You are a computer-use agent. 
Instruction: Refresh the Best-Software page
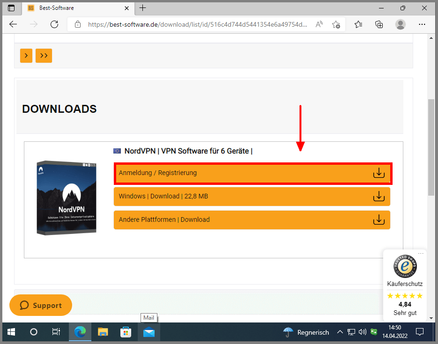(54, 24)
